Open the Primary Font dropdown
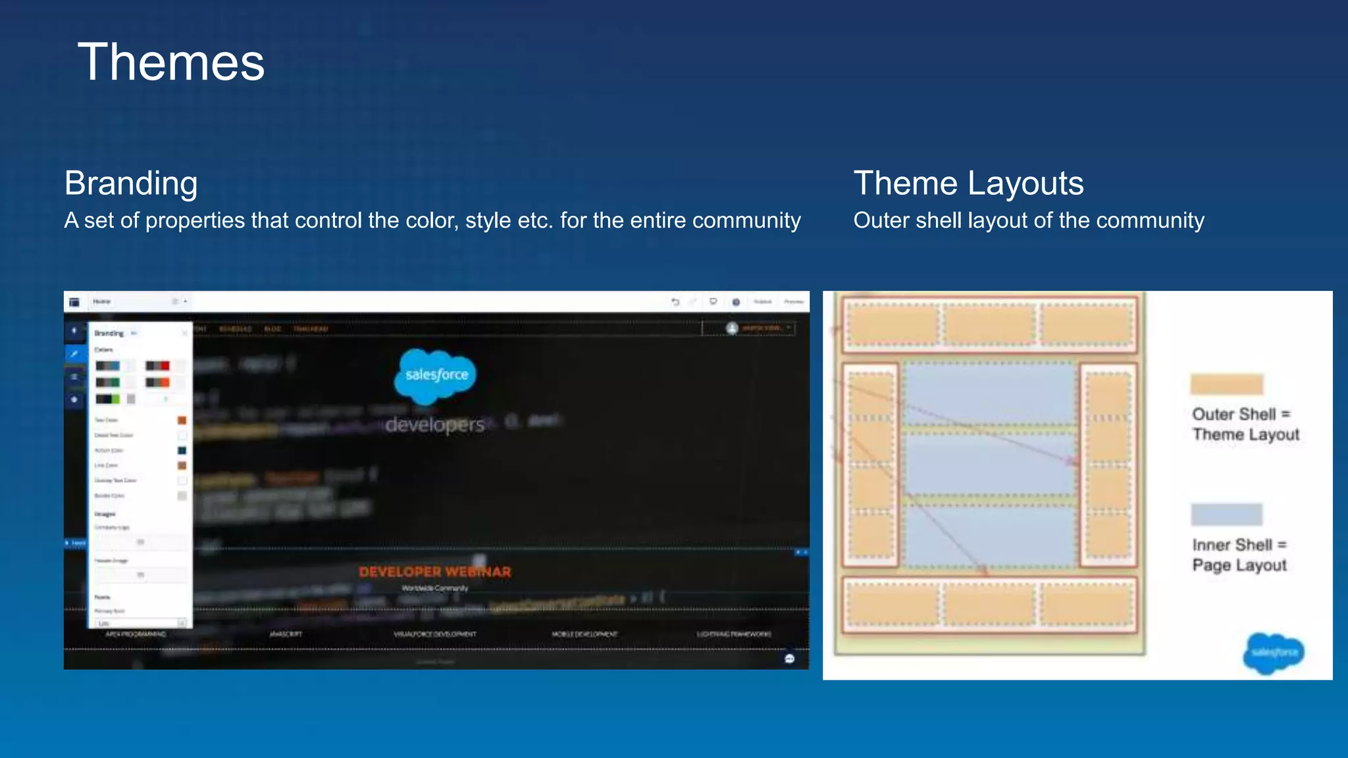The width and height of the screenshot is (1348, 758). click(x=140, y=622)
